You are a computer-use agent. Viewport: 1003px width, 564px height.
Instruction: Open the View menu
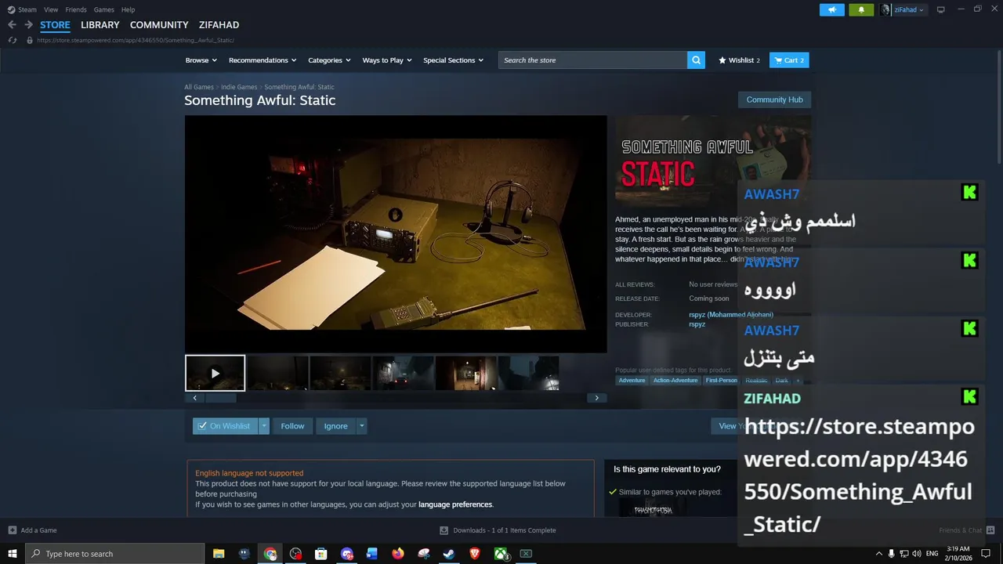[51, 9]
